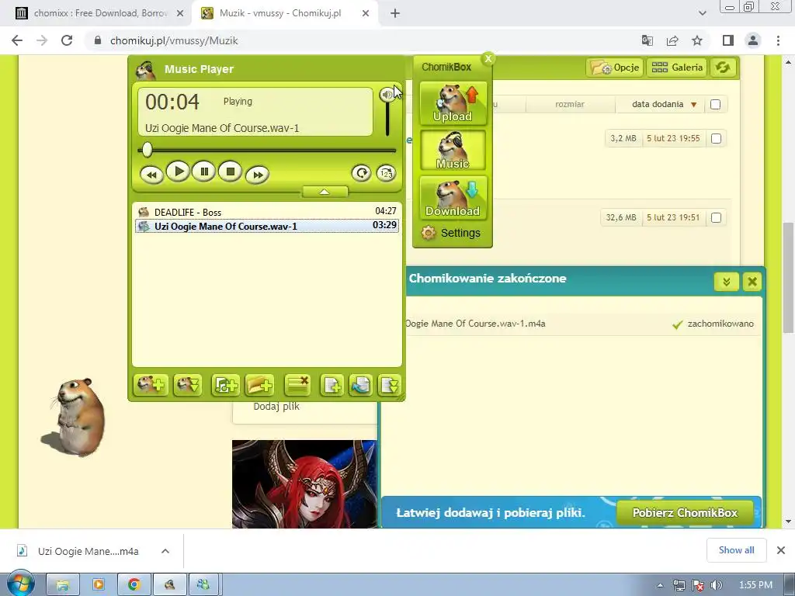Remove the selected item from the playlist

click(x=297, y=385)
